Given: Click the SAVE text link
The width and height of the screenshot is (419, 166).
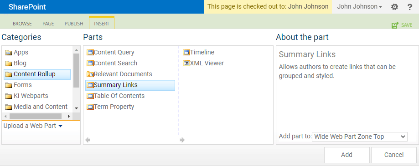Looking at the screenshot, I should click(407, 25).
